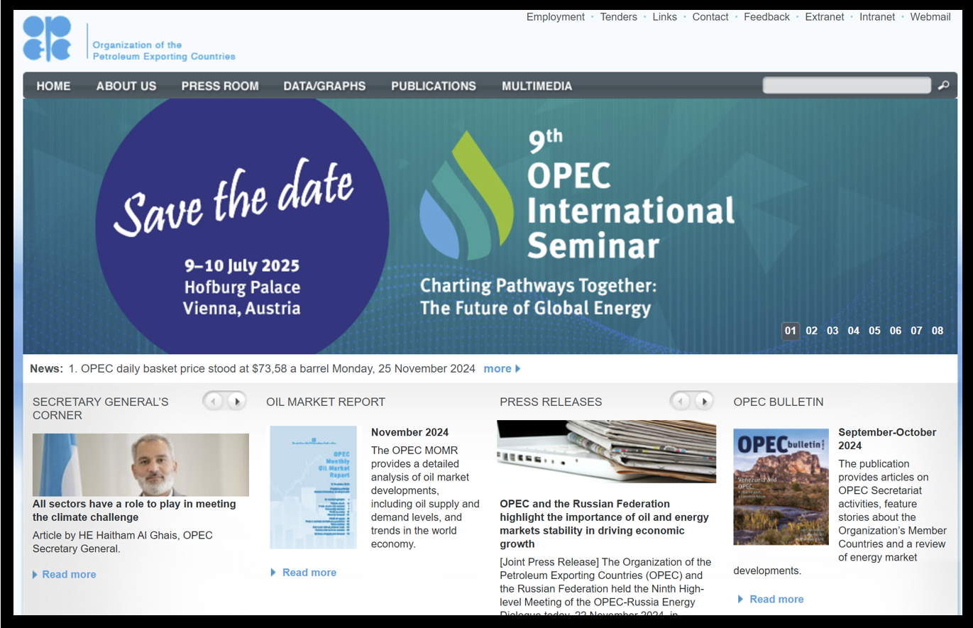973x628 pixels.
Task: Click 'All sectors have a role' headline
Action: 134,511
